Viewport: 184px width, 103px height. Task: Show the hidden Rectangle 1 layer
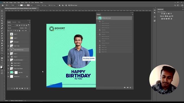click(x=8, y=42)
